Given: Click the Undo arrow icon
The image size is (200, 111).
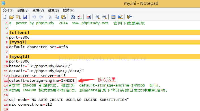Looking at the screenshot, I should (34, 17).
